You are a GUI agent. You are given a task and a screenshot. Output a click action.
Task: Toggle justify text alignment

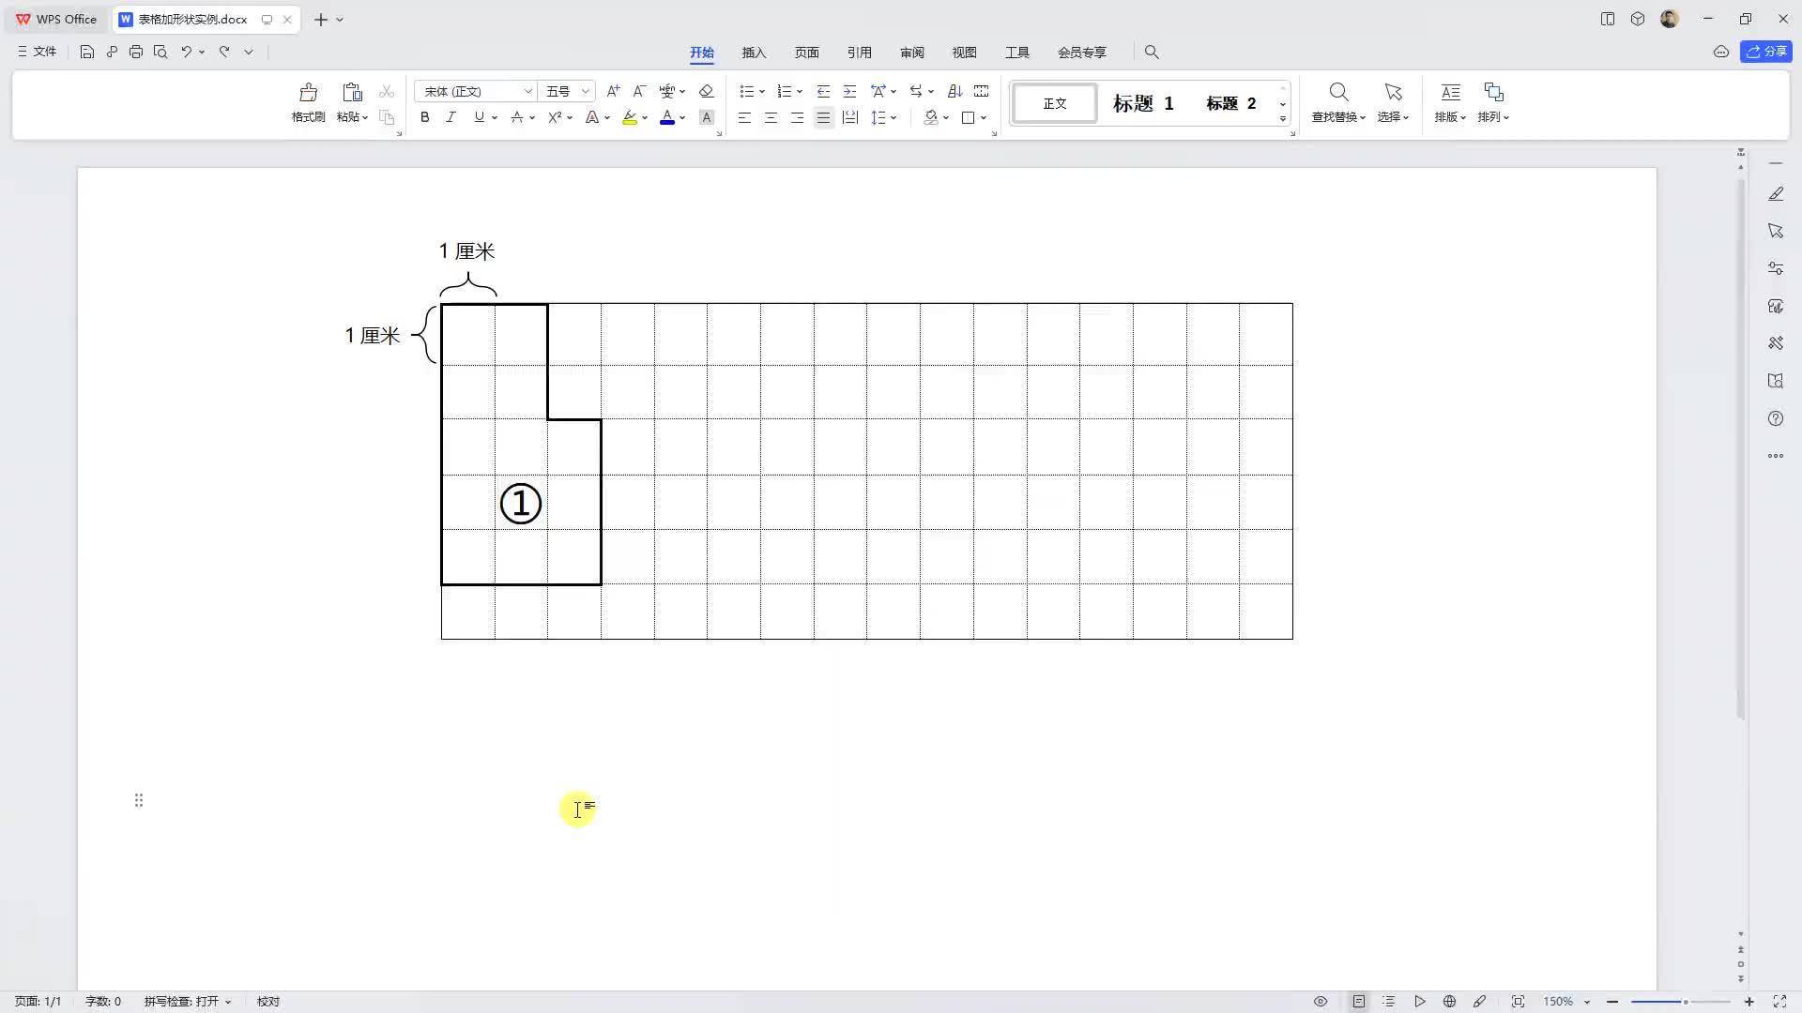point(823,117)
